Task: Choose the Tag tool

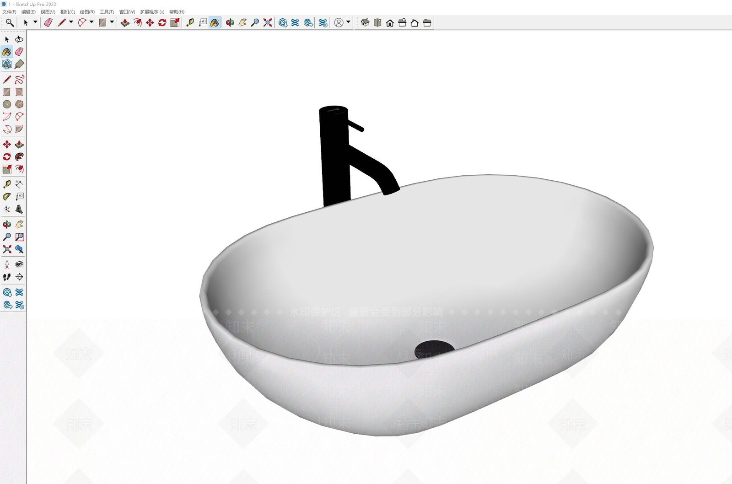Action: (x=19, y=64)
